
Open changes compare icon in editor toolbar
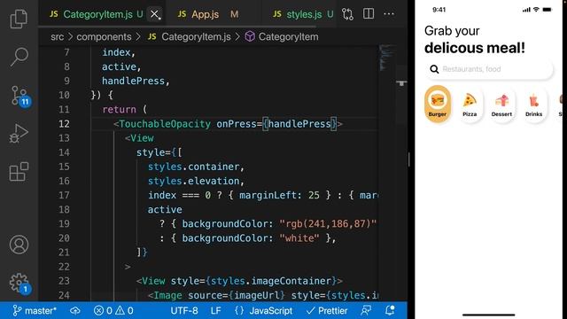point(347,14)
